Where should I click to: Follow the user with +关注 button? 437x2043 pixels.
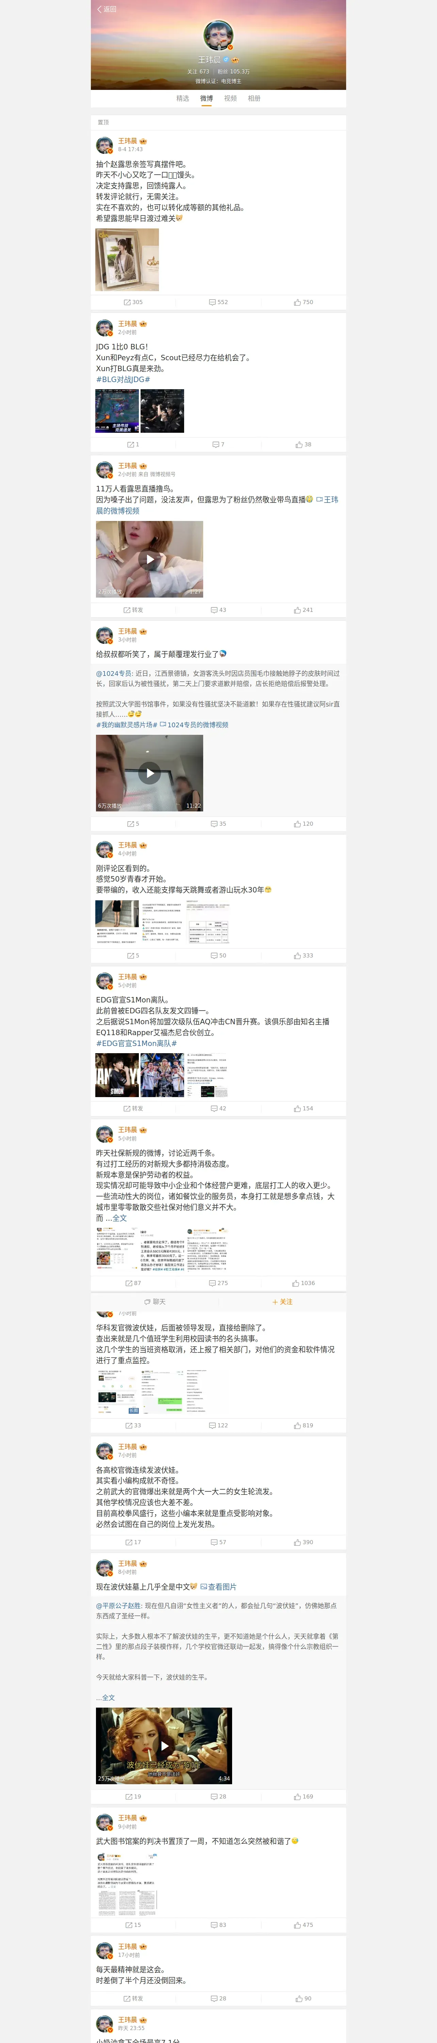(282, 1301)
